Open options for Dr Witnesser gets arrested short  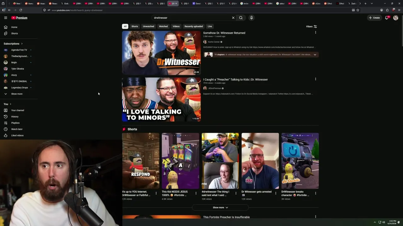(x=275, y=193)
